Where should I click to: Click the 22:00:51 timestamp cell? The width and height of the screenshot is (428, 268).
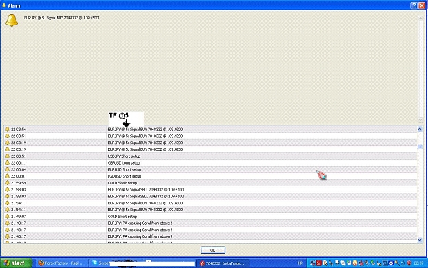pos(18,156)
